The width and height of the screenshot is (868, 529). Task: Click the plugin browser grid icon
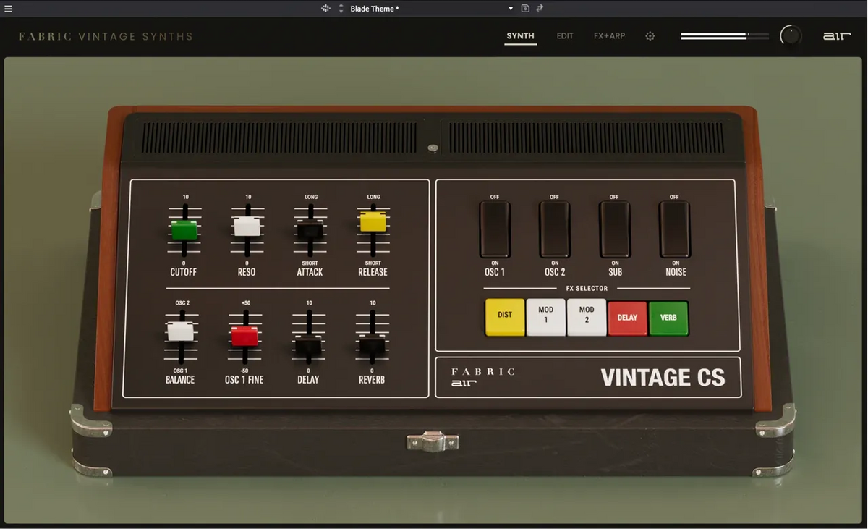point(325,9)
